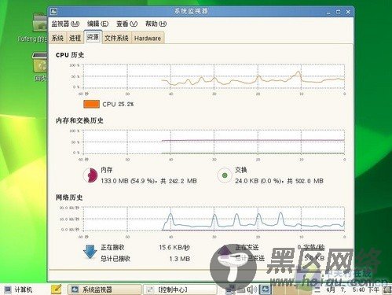Switch to the 进程 tab

pyautogui.click(x=75, y=39)
